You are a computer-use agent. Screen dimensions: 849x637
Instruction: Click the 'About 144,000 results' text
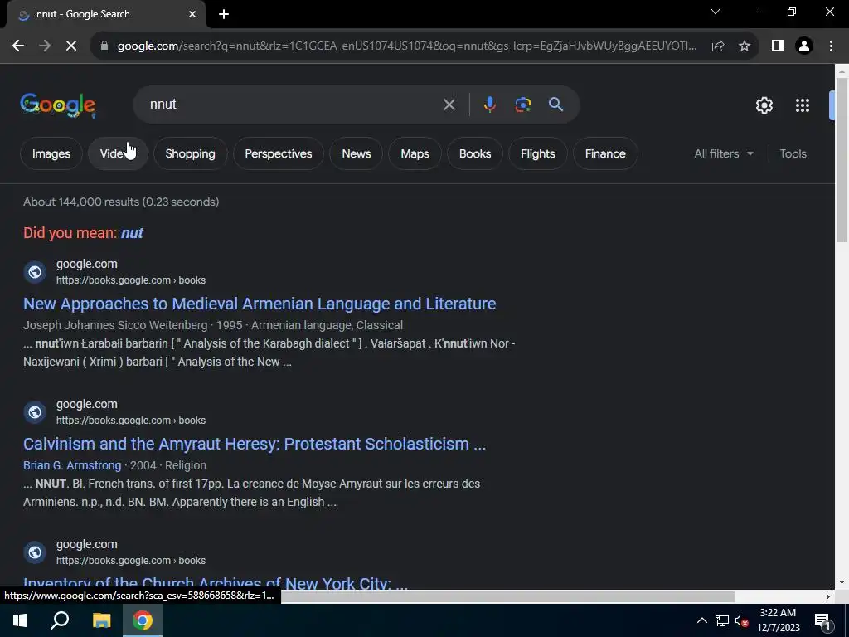click(121, 202)
